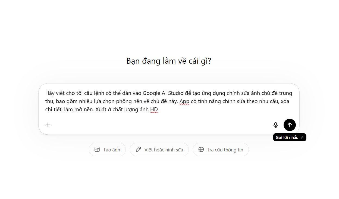339x199 pixels.
Task: Click the underlined word HD in prompt
Action: [154, 110]
